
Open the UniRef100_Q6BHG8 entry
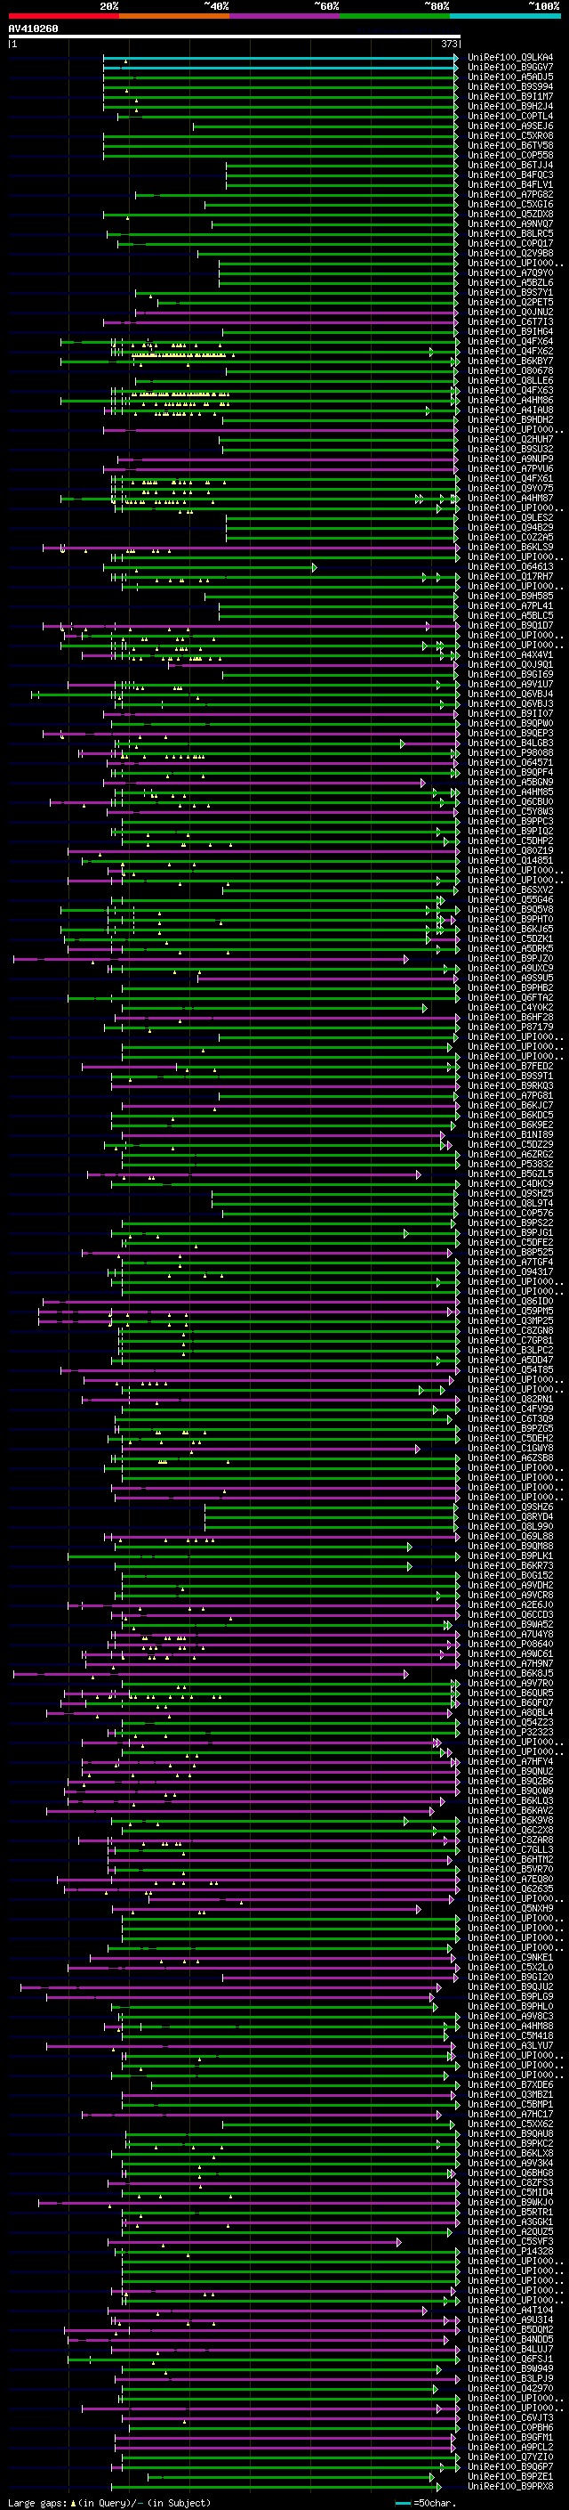[510, 2173]
